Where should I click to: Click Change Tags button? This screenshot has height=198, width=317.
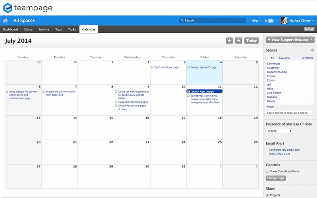coord(275,178)
